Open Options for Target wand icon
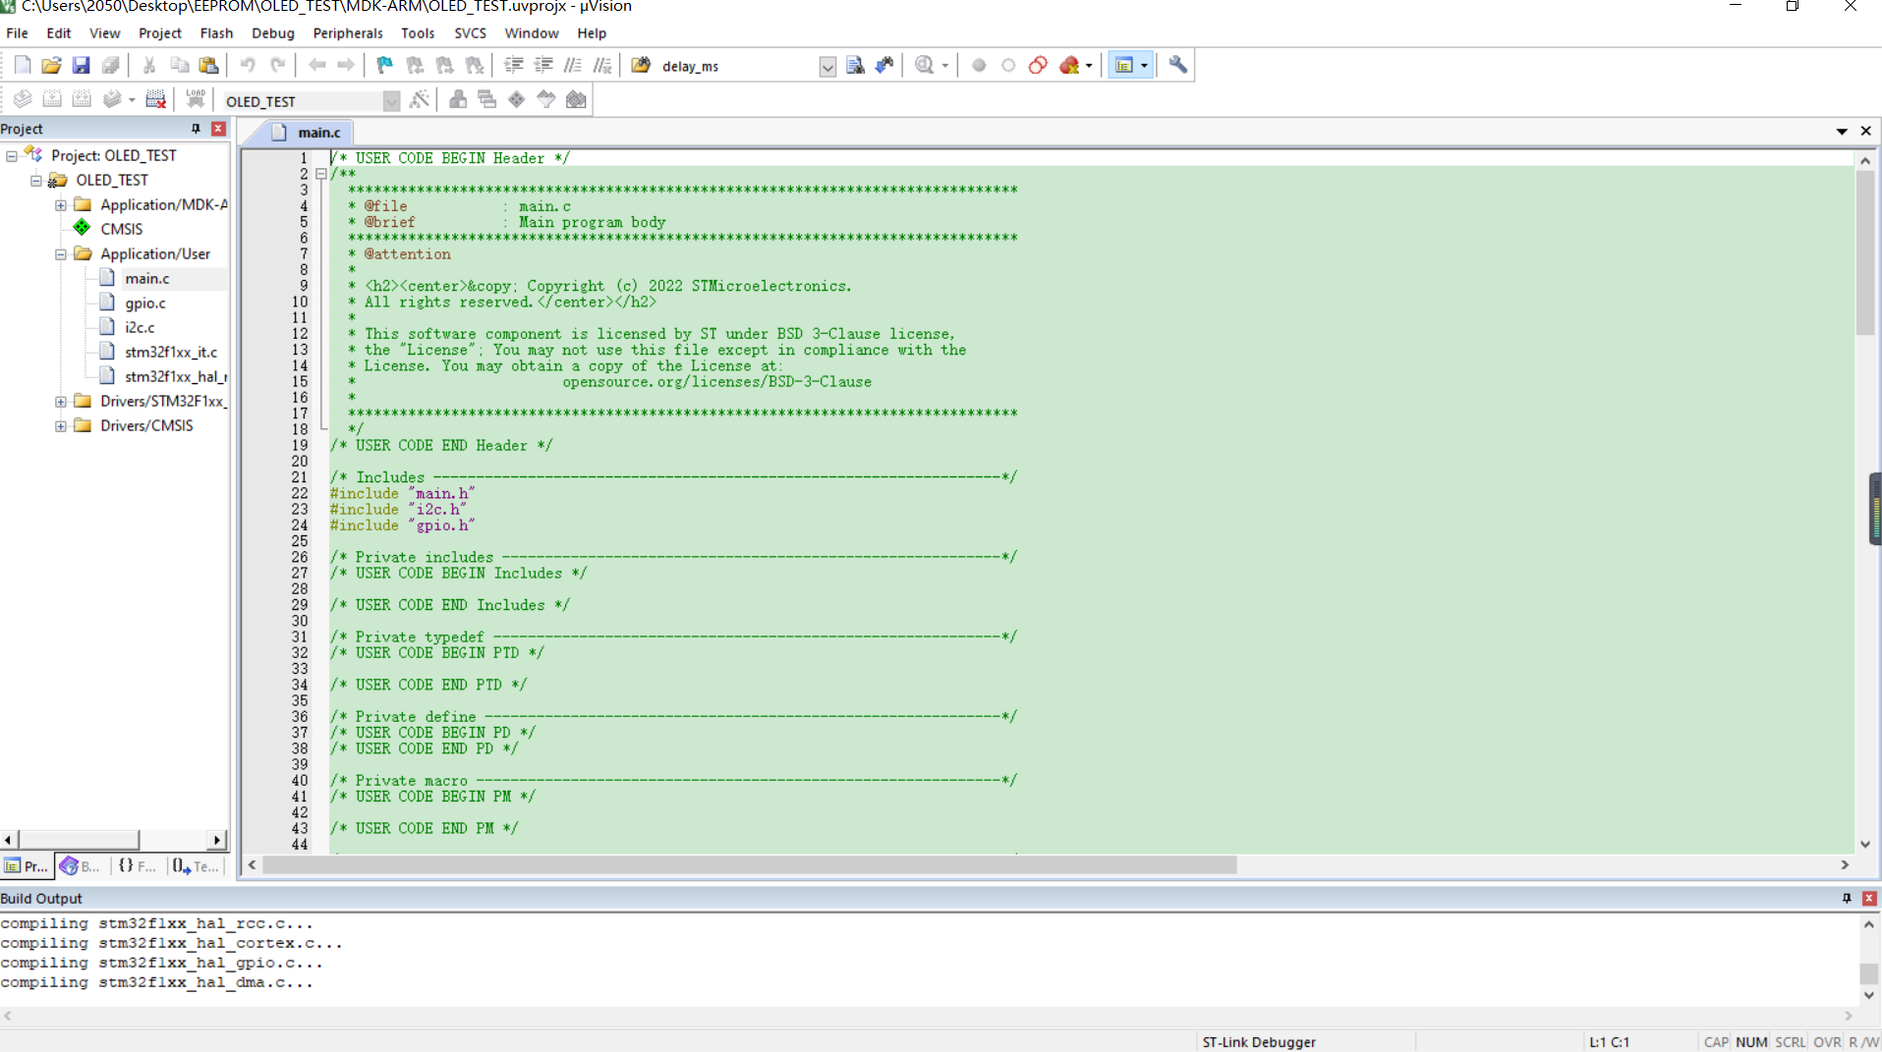Image resolution: width=1882 pixels, height=1052 pixels. [420, 99]
